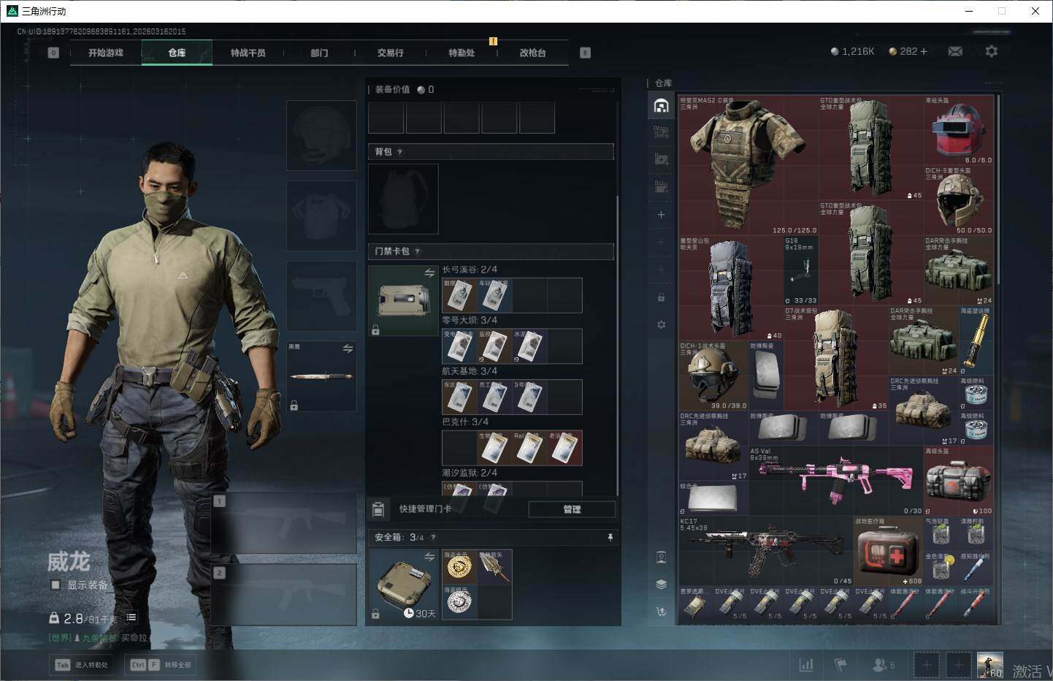Screen dimensions: 1053x681
Task: Click the Q previous-tab key button
Action: pyautogui.click(x=53, y=53)
